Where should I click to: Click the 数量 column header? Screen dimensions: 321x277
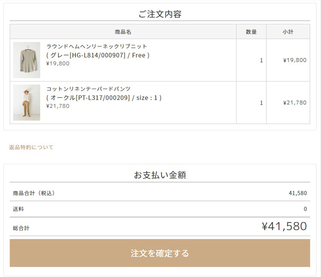251,32
